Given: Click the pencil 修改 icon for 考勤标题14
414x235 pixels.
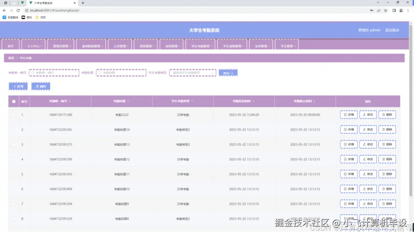Looking at the screenshot, I should [x=365, y=129].
